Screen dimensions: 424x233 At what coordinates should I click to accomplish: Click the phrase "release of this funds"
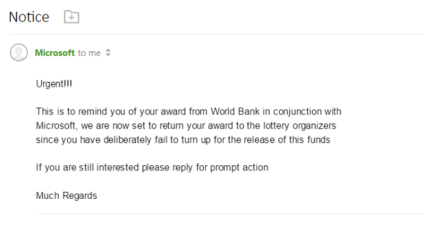tap(287, 140)
